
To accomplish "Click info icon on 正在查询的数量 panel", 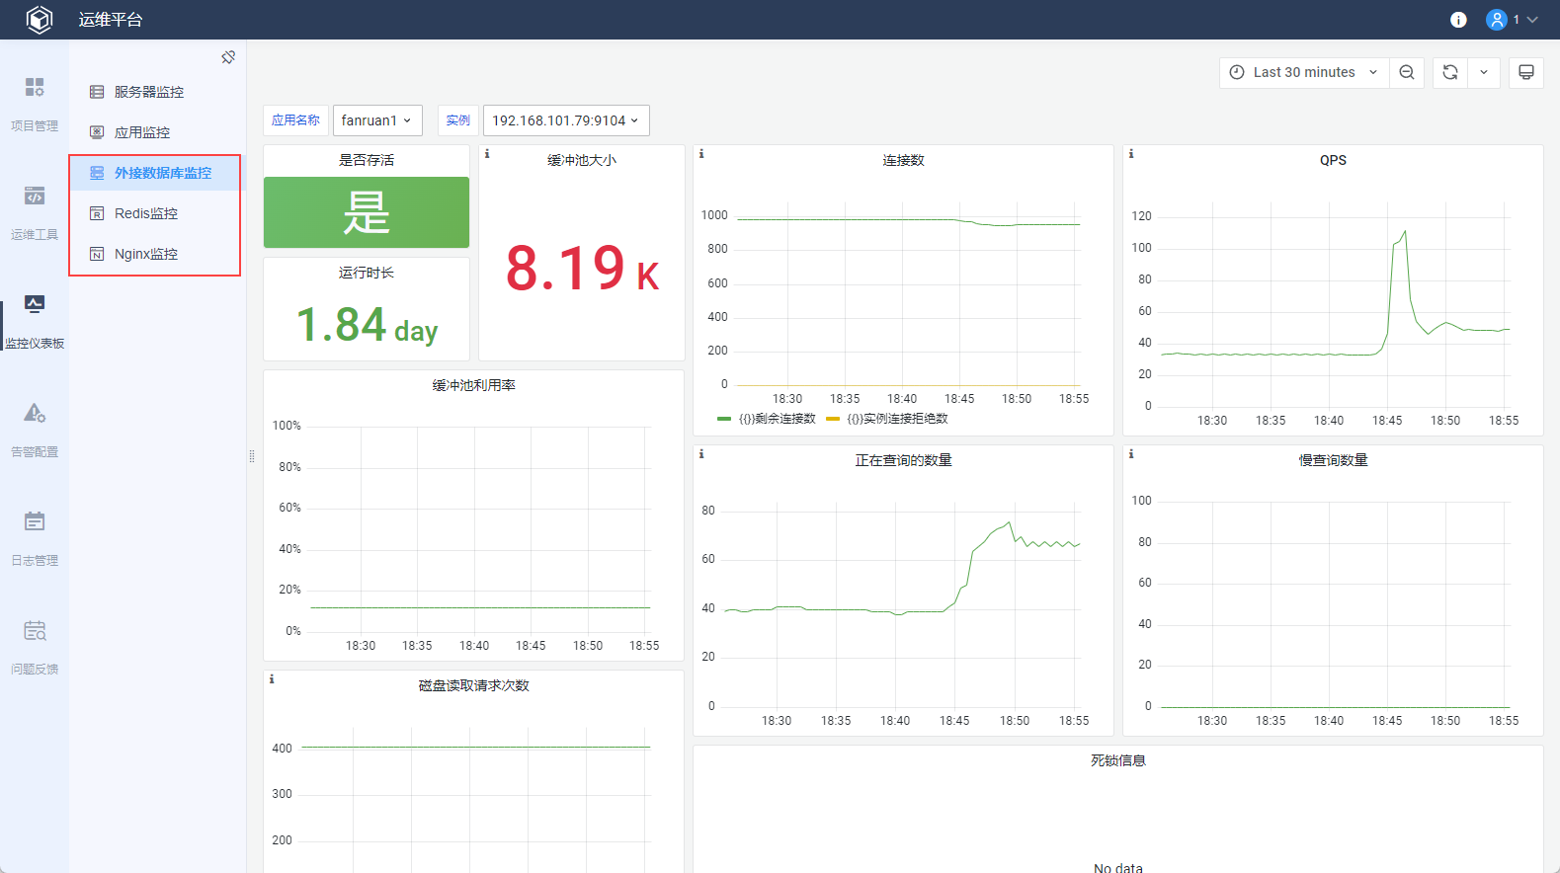I will tap(701, 454).
